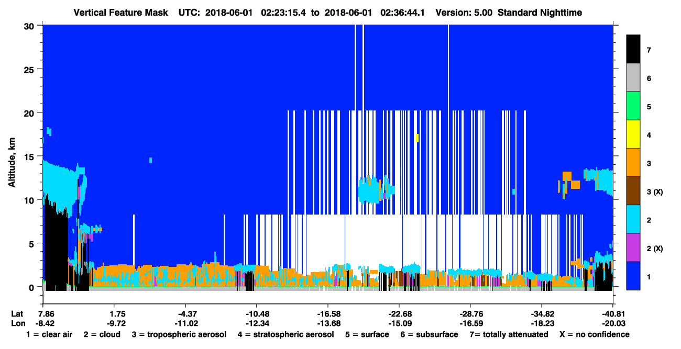Click the longitude value '-15.09'

click(399, 323)
